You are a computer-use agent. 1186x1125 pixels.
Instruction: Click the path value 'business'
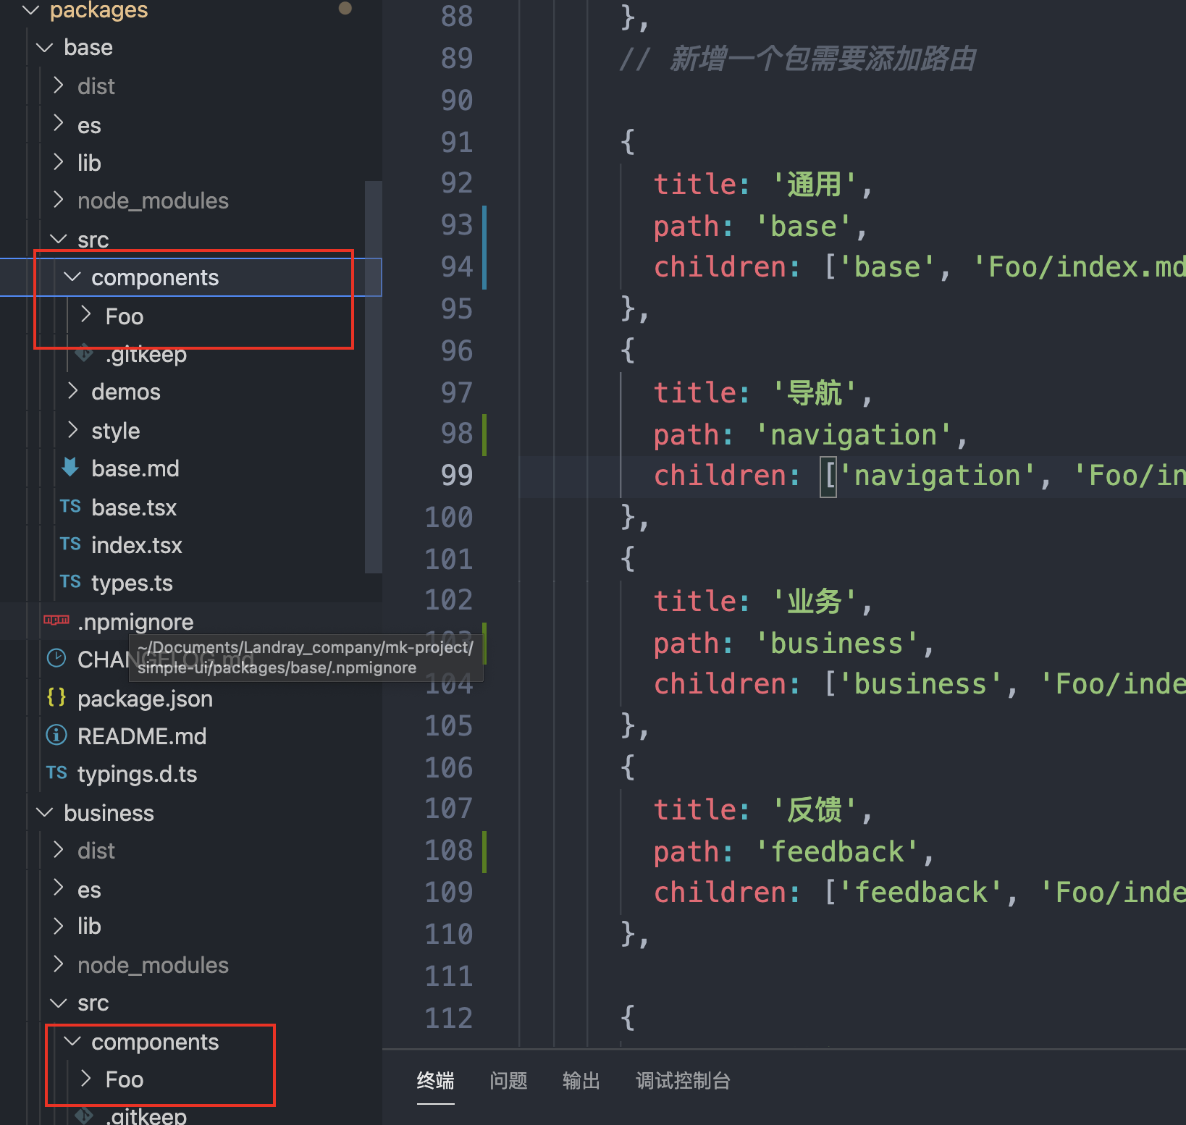tap(837, 644)
